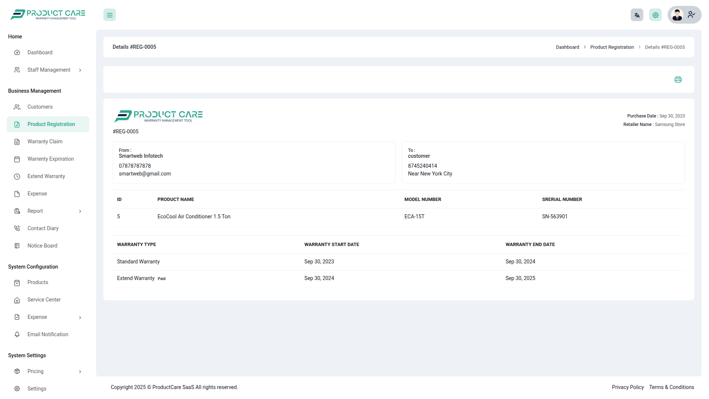Click the settings gear icon in header
Viewport: 709px width, 399px height.
tap(655, 15)
